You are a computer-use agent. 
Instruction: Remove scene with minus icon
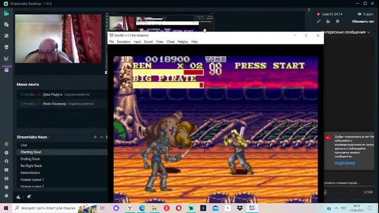101,137
